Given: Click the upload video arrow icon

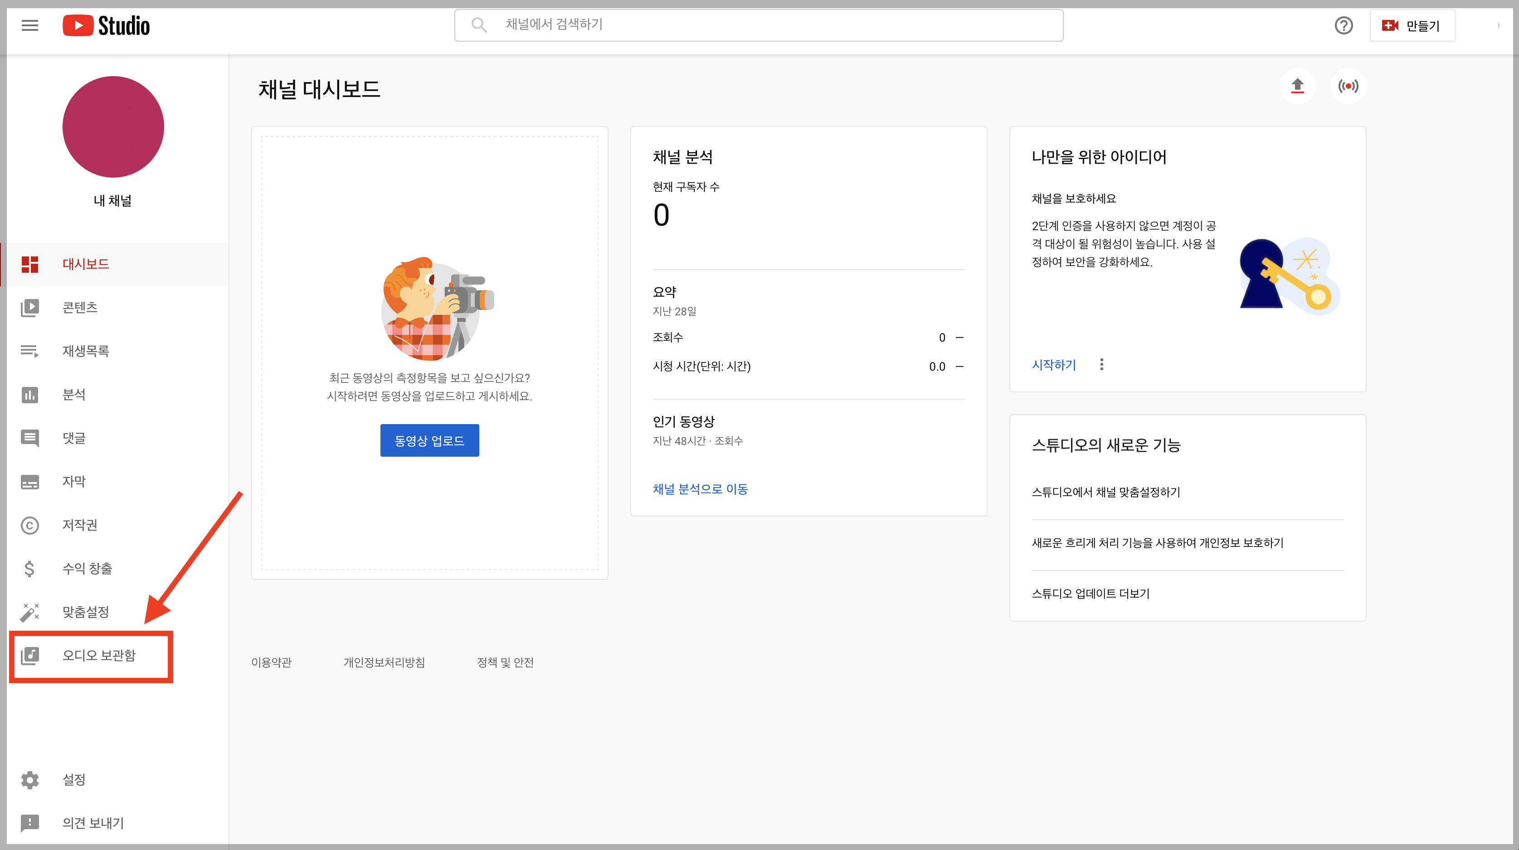Looking at the screenshot, I should click(x=1297, y=86).
